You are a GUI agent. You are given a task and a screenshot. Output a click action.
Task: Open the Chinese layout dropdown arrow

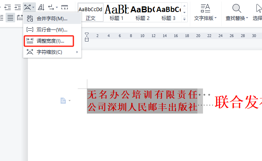tap(33, 7)
